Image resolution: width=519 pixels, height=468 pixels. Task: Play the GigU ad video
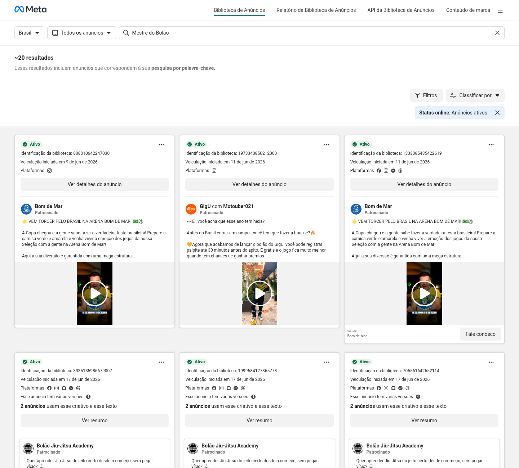pos(259,293)
